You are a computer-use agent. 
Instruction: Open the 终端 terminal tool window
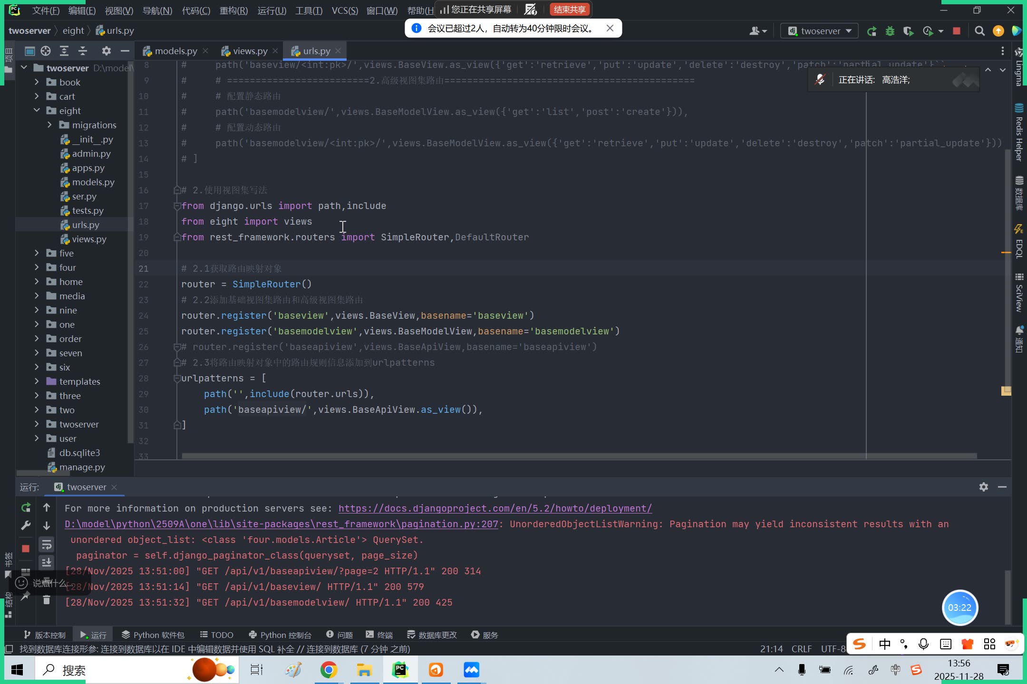point(379,635)
